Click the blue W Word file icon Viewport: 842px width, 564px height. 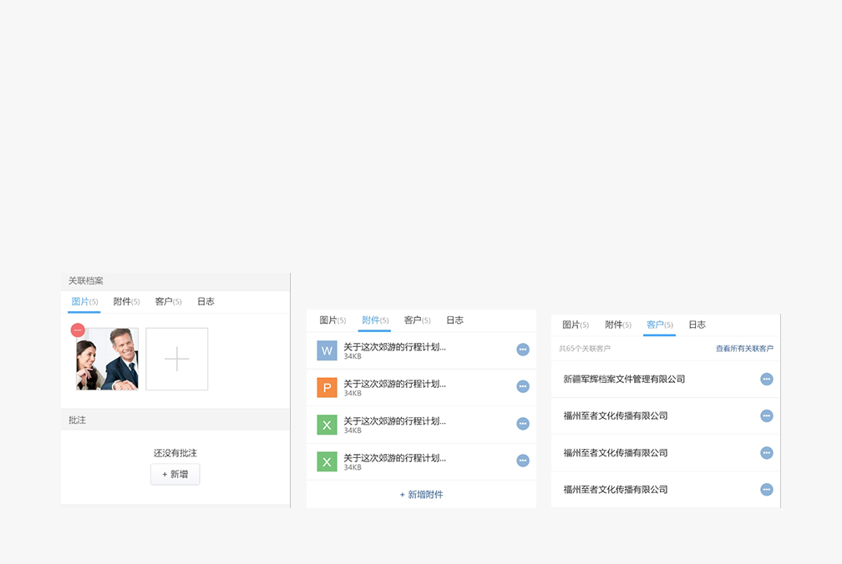pyautogui.click(x=327, y=350)
